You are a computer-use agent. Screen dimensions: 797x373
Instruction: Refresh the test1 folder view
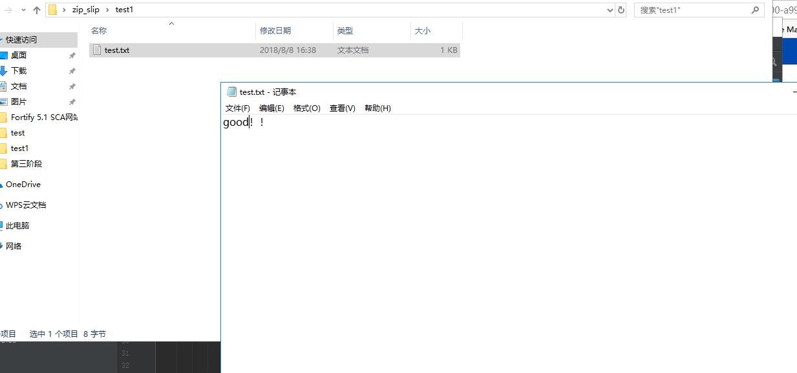[x=621, y=10]
